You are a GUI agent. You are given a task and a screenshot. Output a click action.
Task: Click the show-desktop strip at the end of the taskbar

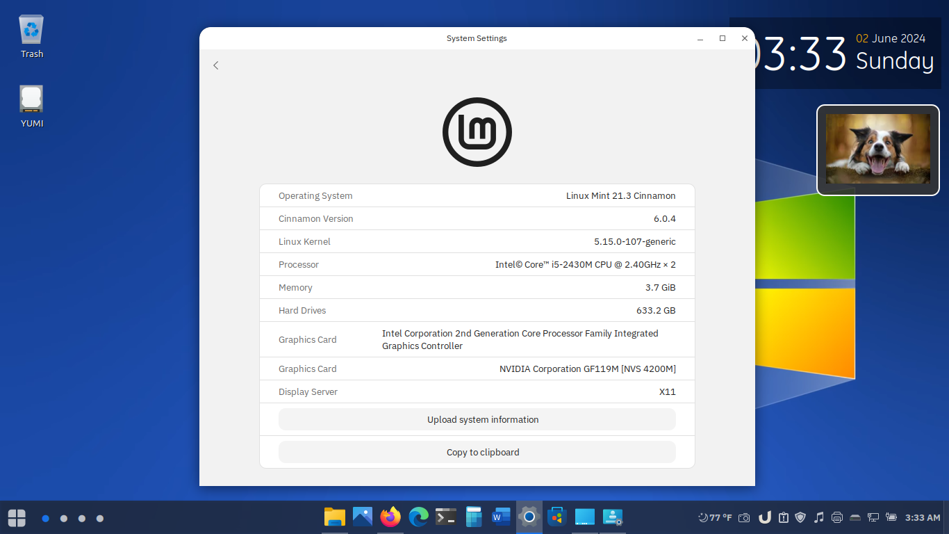[946, 517]
